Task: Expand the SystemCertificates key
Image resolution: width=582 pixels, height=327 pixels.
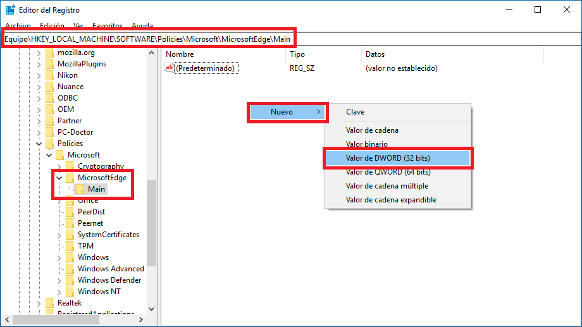Action: pos(59,235)
